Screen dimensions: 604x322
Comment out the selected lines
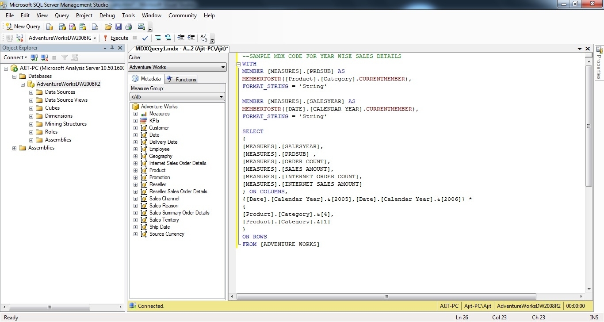(158, 38)
